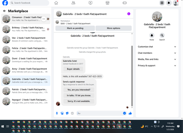Open the Facebook menu grid icon
Screen dimensions: 183x133
point(162,3)
